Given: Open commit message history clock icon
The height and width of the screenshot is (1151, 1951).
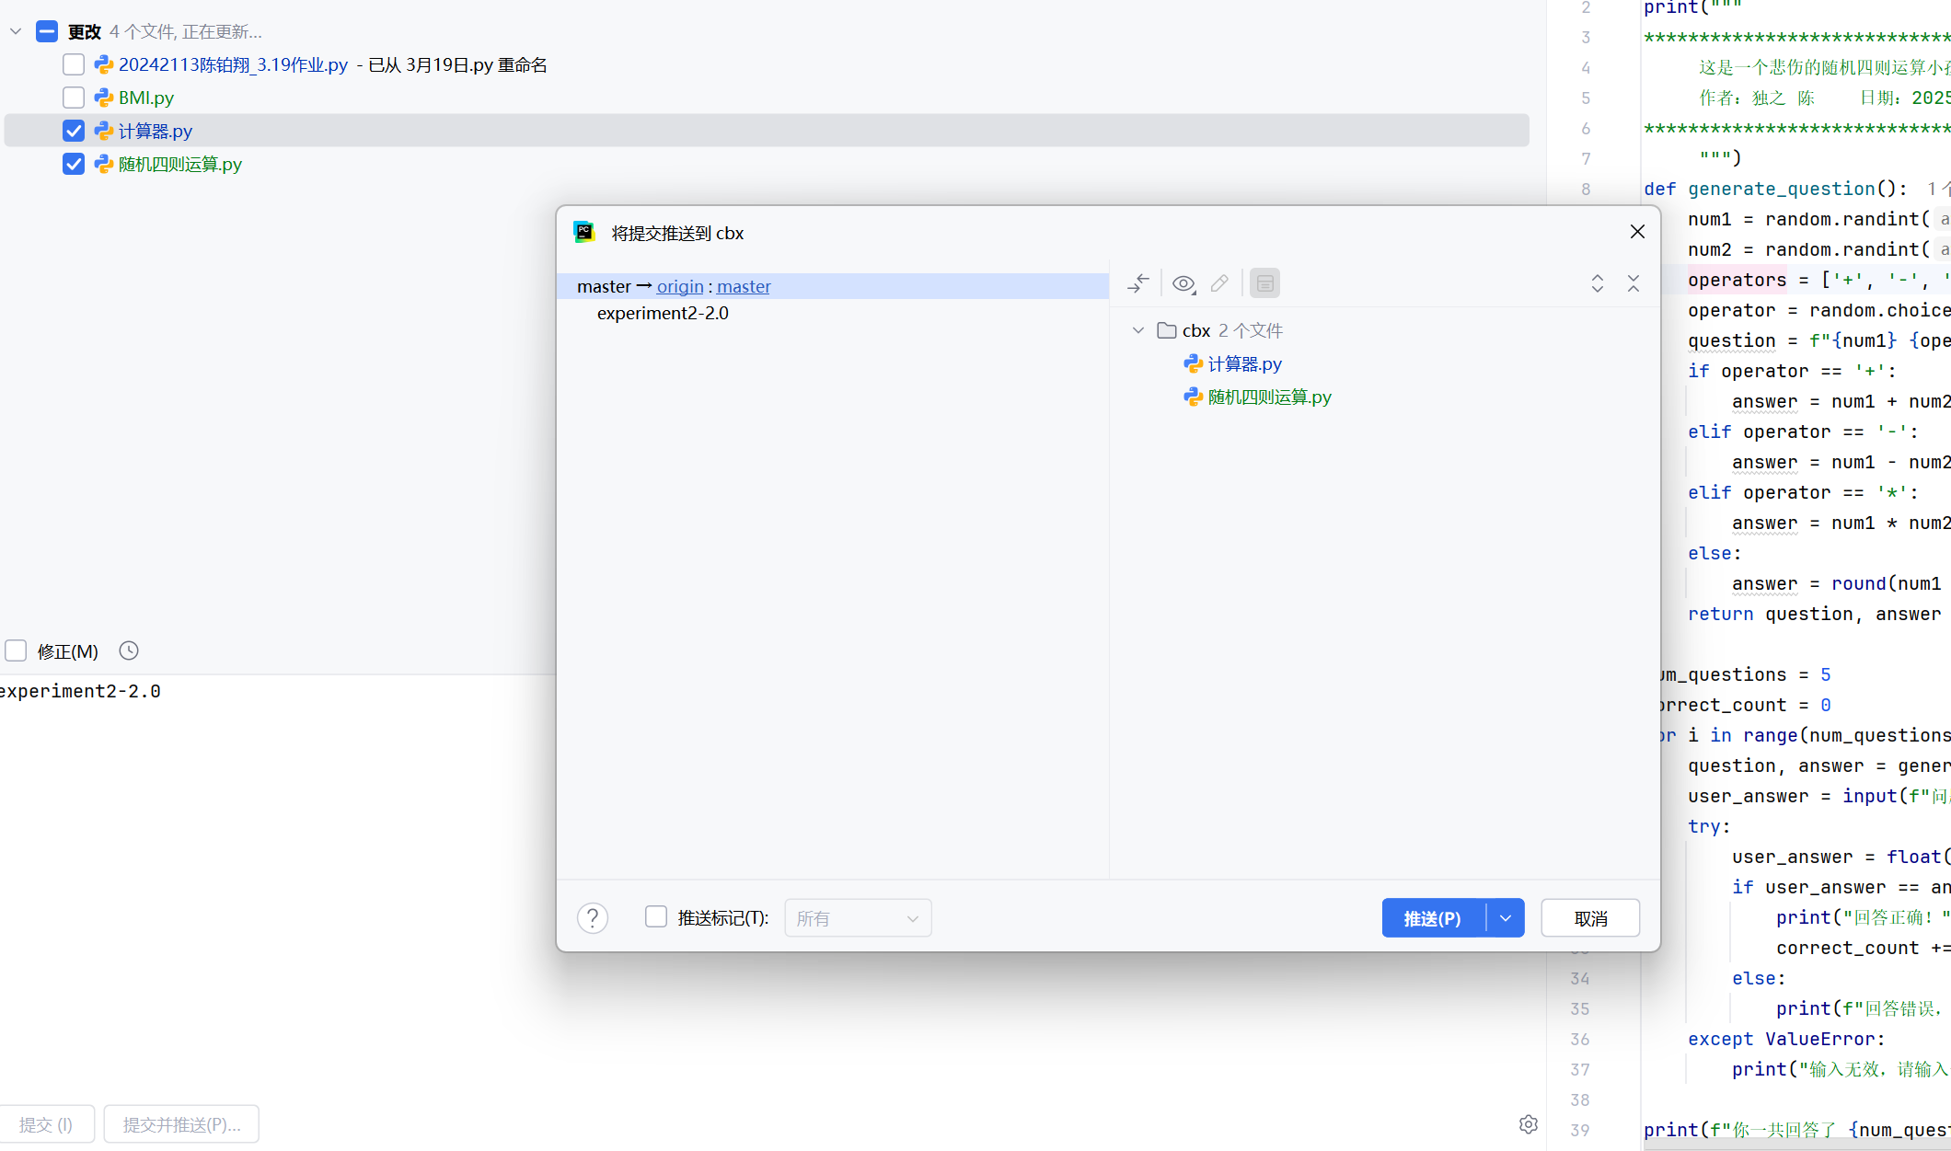Looking at the screenshot, I should coord(129,650).
